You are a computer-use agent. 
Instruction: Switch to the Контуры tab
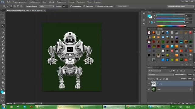(x=164, y=68)
